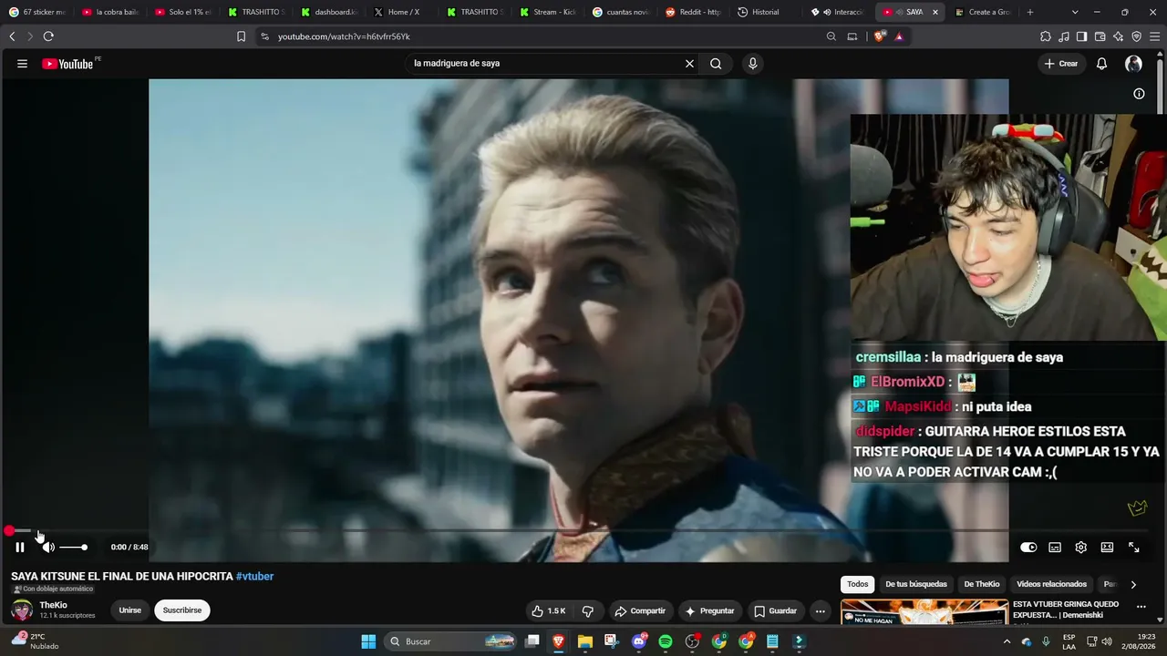Open Brave Shields lion icon
This screenshot has width=1167, height=656.
(x=879, y=36)
